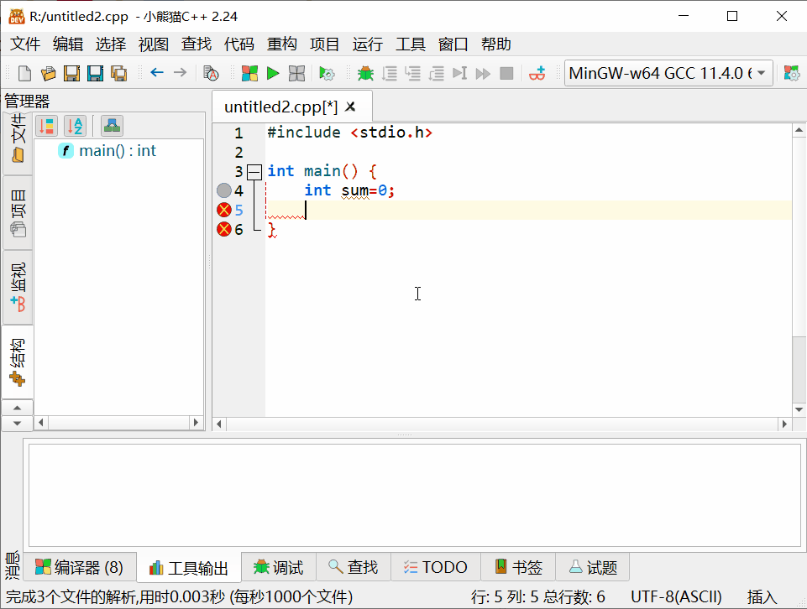807x609 pixels.
Task: Click the reformat code icon
Action: click(211, 74)
